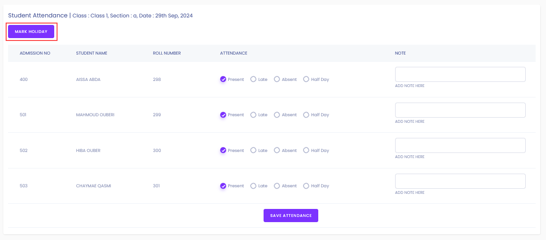Select Present for Aissa Abda
The width and height of the screenshot is (546, 240).
click(x=223, y=79)
